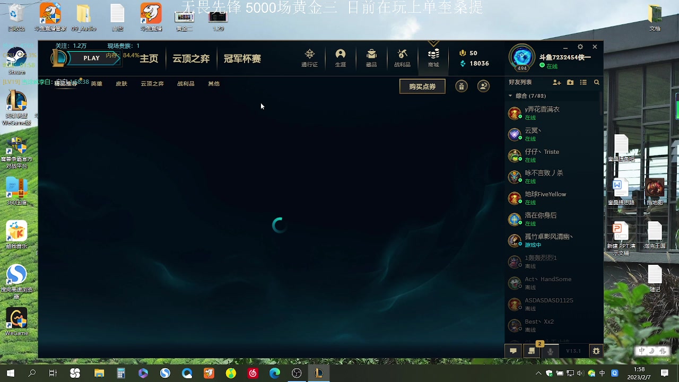Viewport: 679px width, 382px height.
Task: Click the bug report icon at the bottom right
Action: 596,351
